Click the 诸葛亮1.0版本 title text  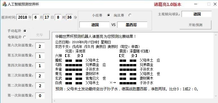(168, 5)
